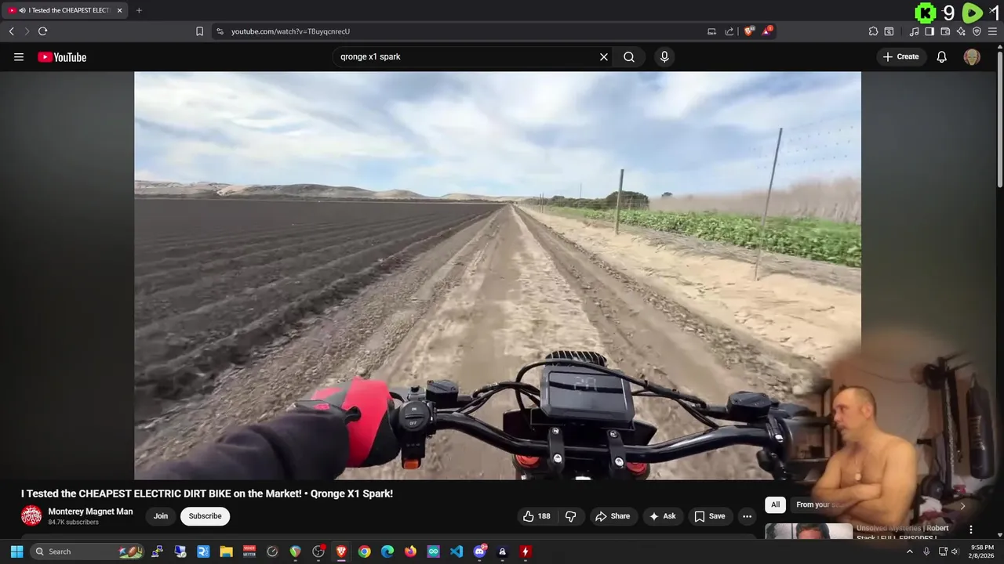This screenshot has width=1004, height=564.
Task: Dislike the video
Action: [x=571, y=516]
